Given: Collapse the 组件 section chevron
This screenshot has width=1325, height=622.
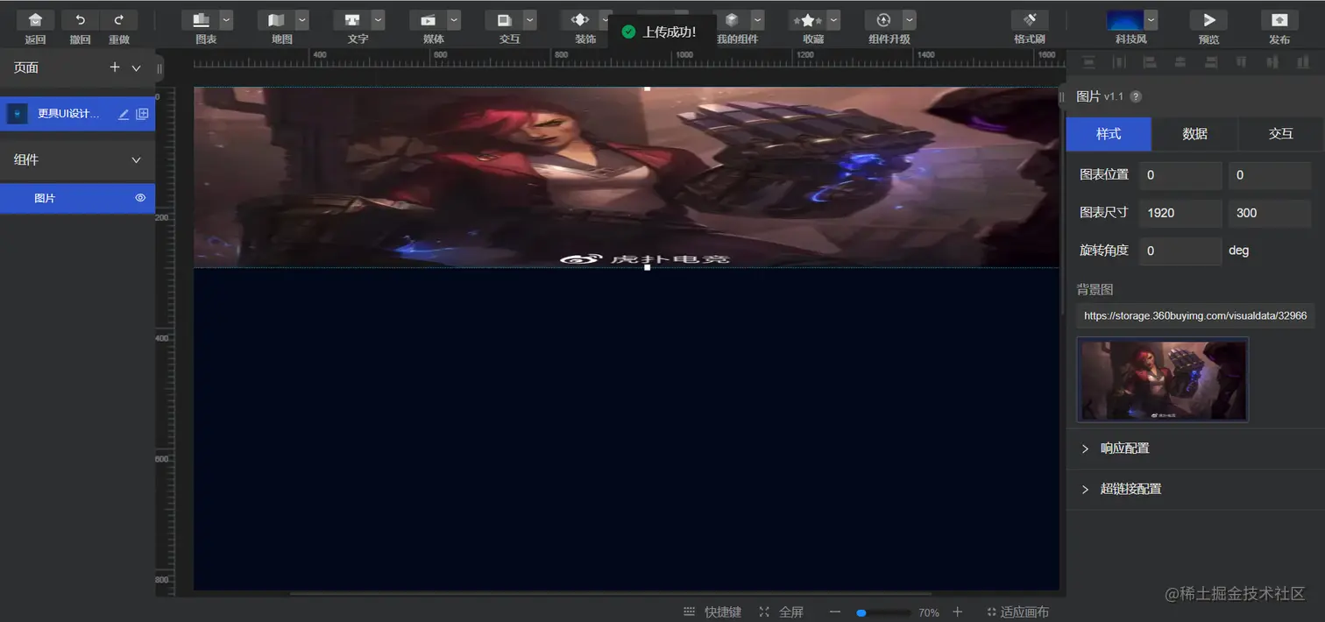Looking at the screenshot, I should coord(136,160).
